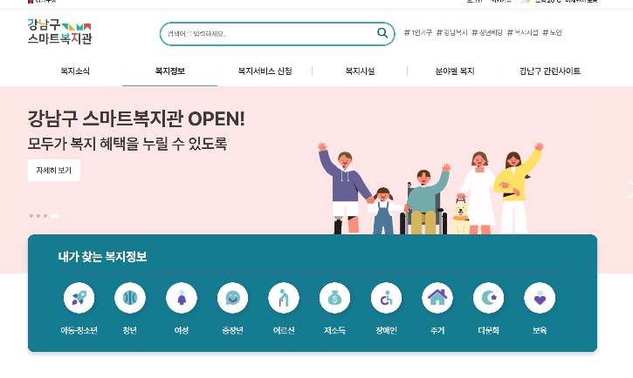
Task: Expand the 분야별 복지 menu
Action: [x=455, y=71]
